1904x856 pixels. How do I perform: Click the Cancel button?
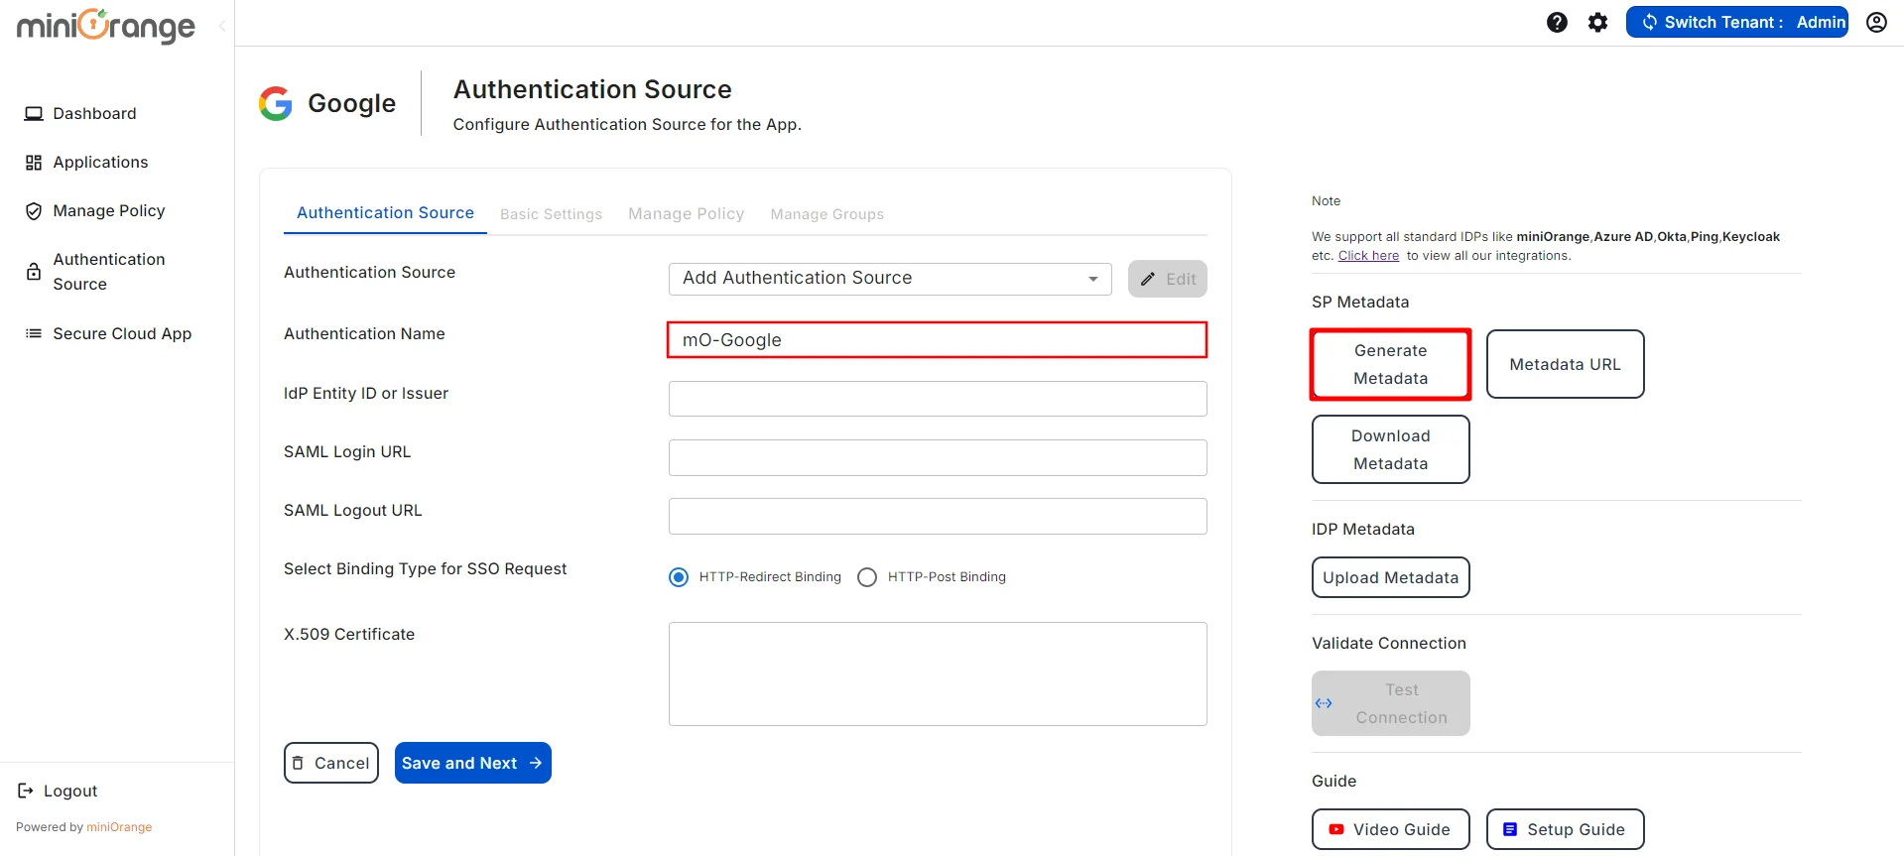[x=330, y=763]
